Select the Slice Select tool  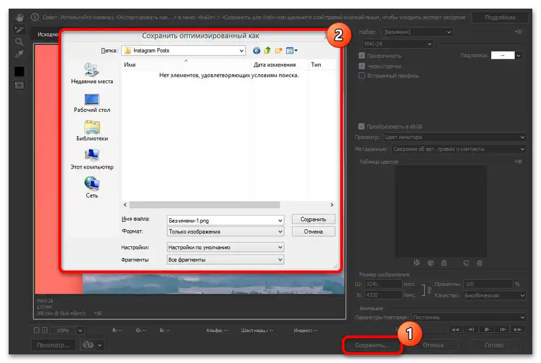pyautogui.click(x=19, y=30)
